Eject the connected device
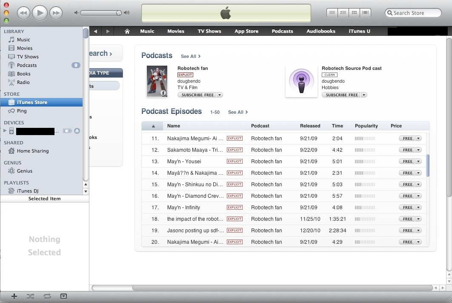The height and width of the screenshot is (303, 452). click(x=77, y=131)
